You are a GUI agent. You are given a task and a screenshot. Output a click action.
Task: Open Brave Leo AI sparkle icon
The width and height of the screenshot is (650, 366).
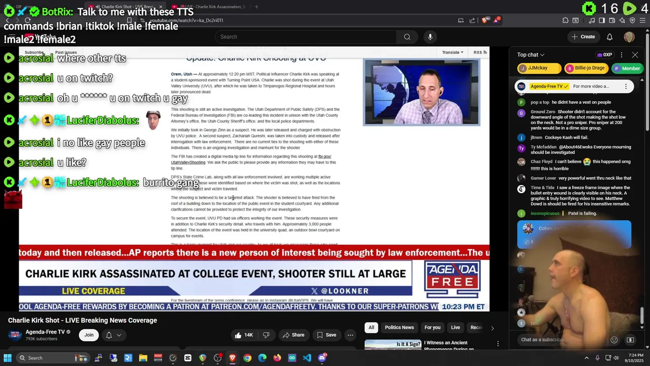coord(622,20)
